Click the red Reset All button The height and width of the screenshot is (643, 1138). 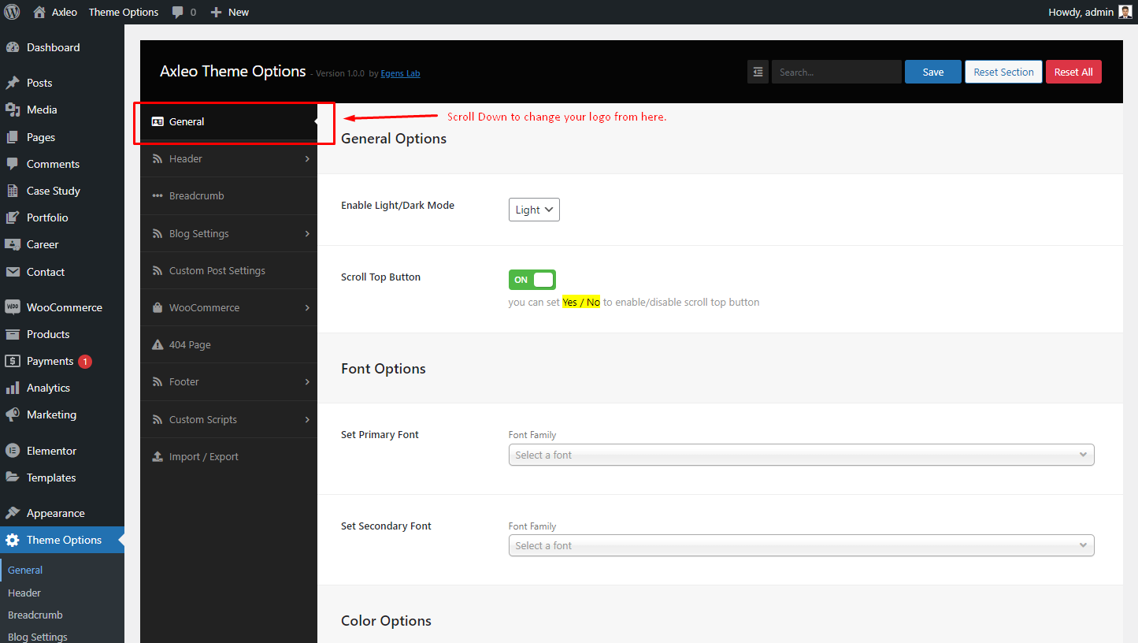(1073, 72)
